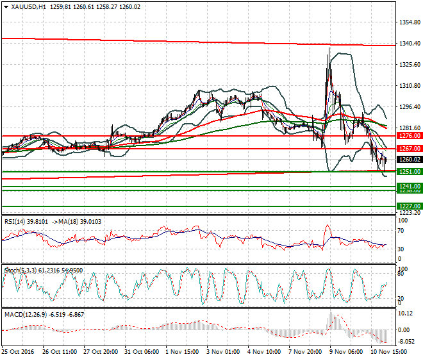The height and width of the screenshot is (359, 423).
Task: Select the 1227.00 green level label
Action: tap(410, 206)
